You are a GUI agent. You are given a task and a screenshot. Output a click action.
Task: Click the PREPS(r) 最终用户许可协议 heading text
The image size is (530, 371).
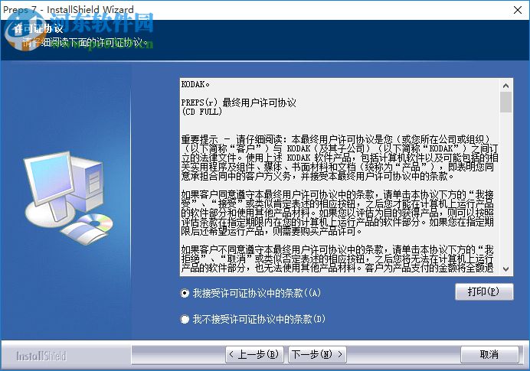(x=239, y=103)
